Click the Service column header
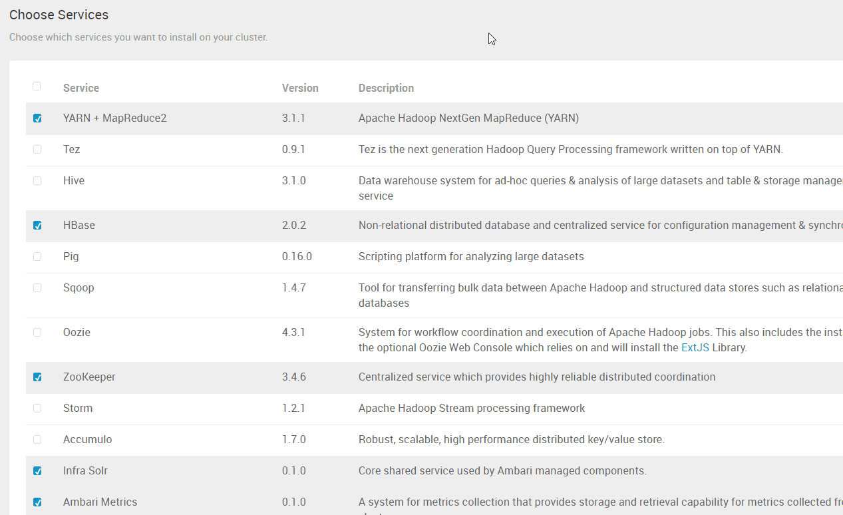 (81, 88)
